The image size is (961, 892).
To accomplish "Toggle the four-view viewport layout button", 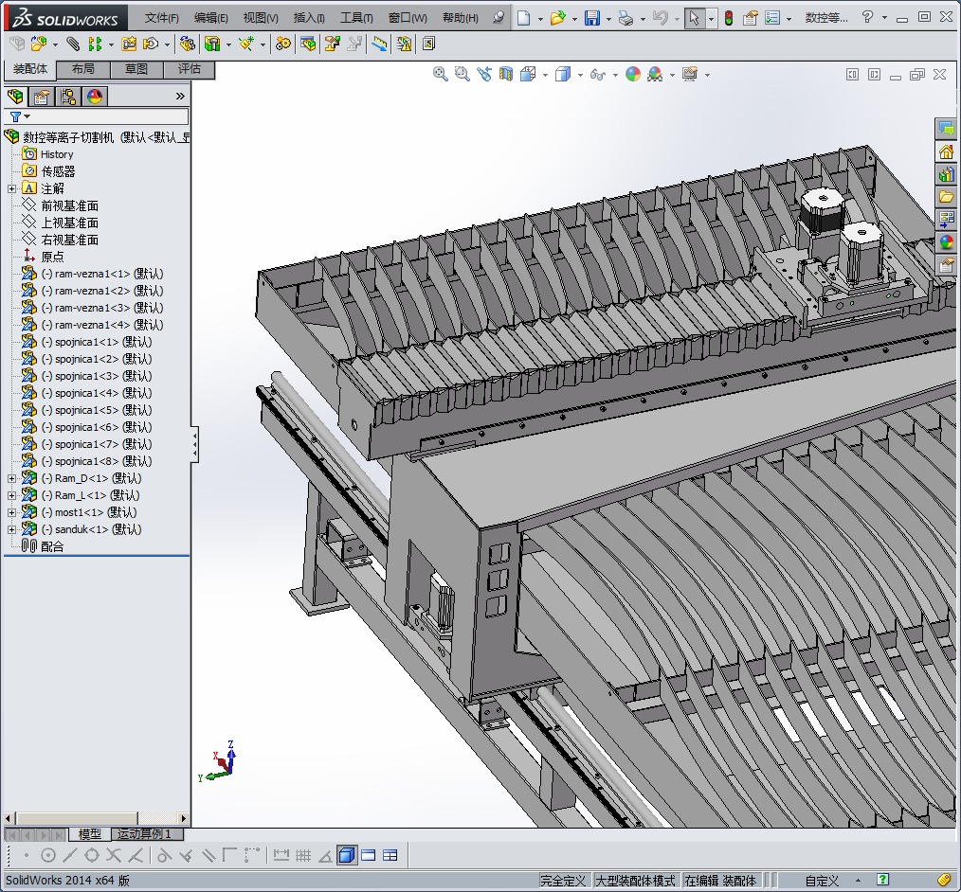I will 390,855.
